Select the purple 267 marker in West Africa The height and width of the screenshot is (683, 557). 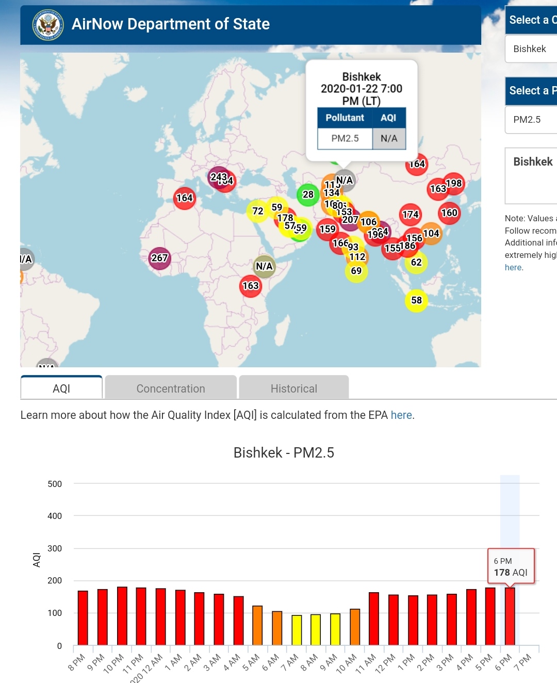point(159,258)
